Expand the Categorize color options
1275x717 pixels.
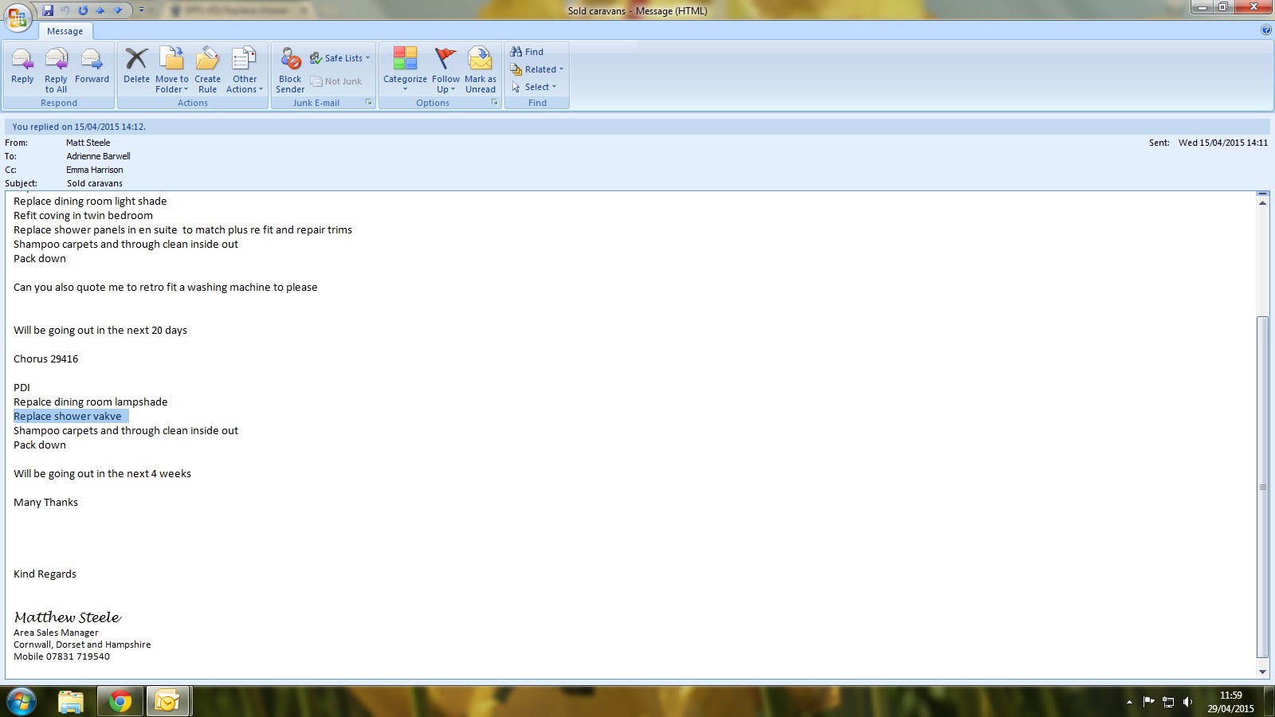[405, 70]
